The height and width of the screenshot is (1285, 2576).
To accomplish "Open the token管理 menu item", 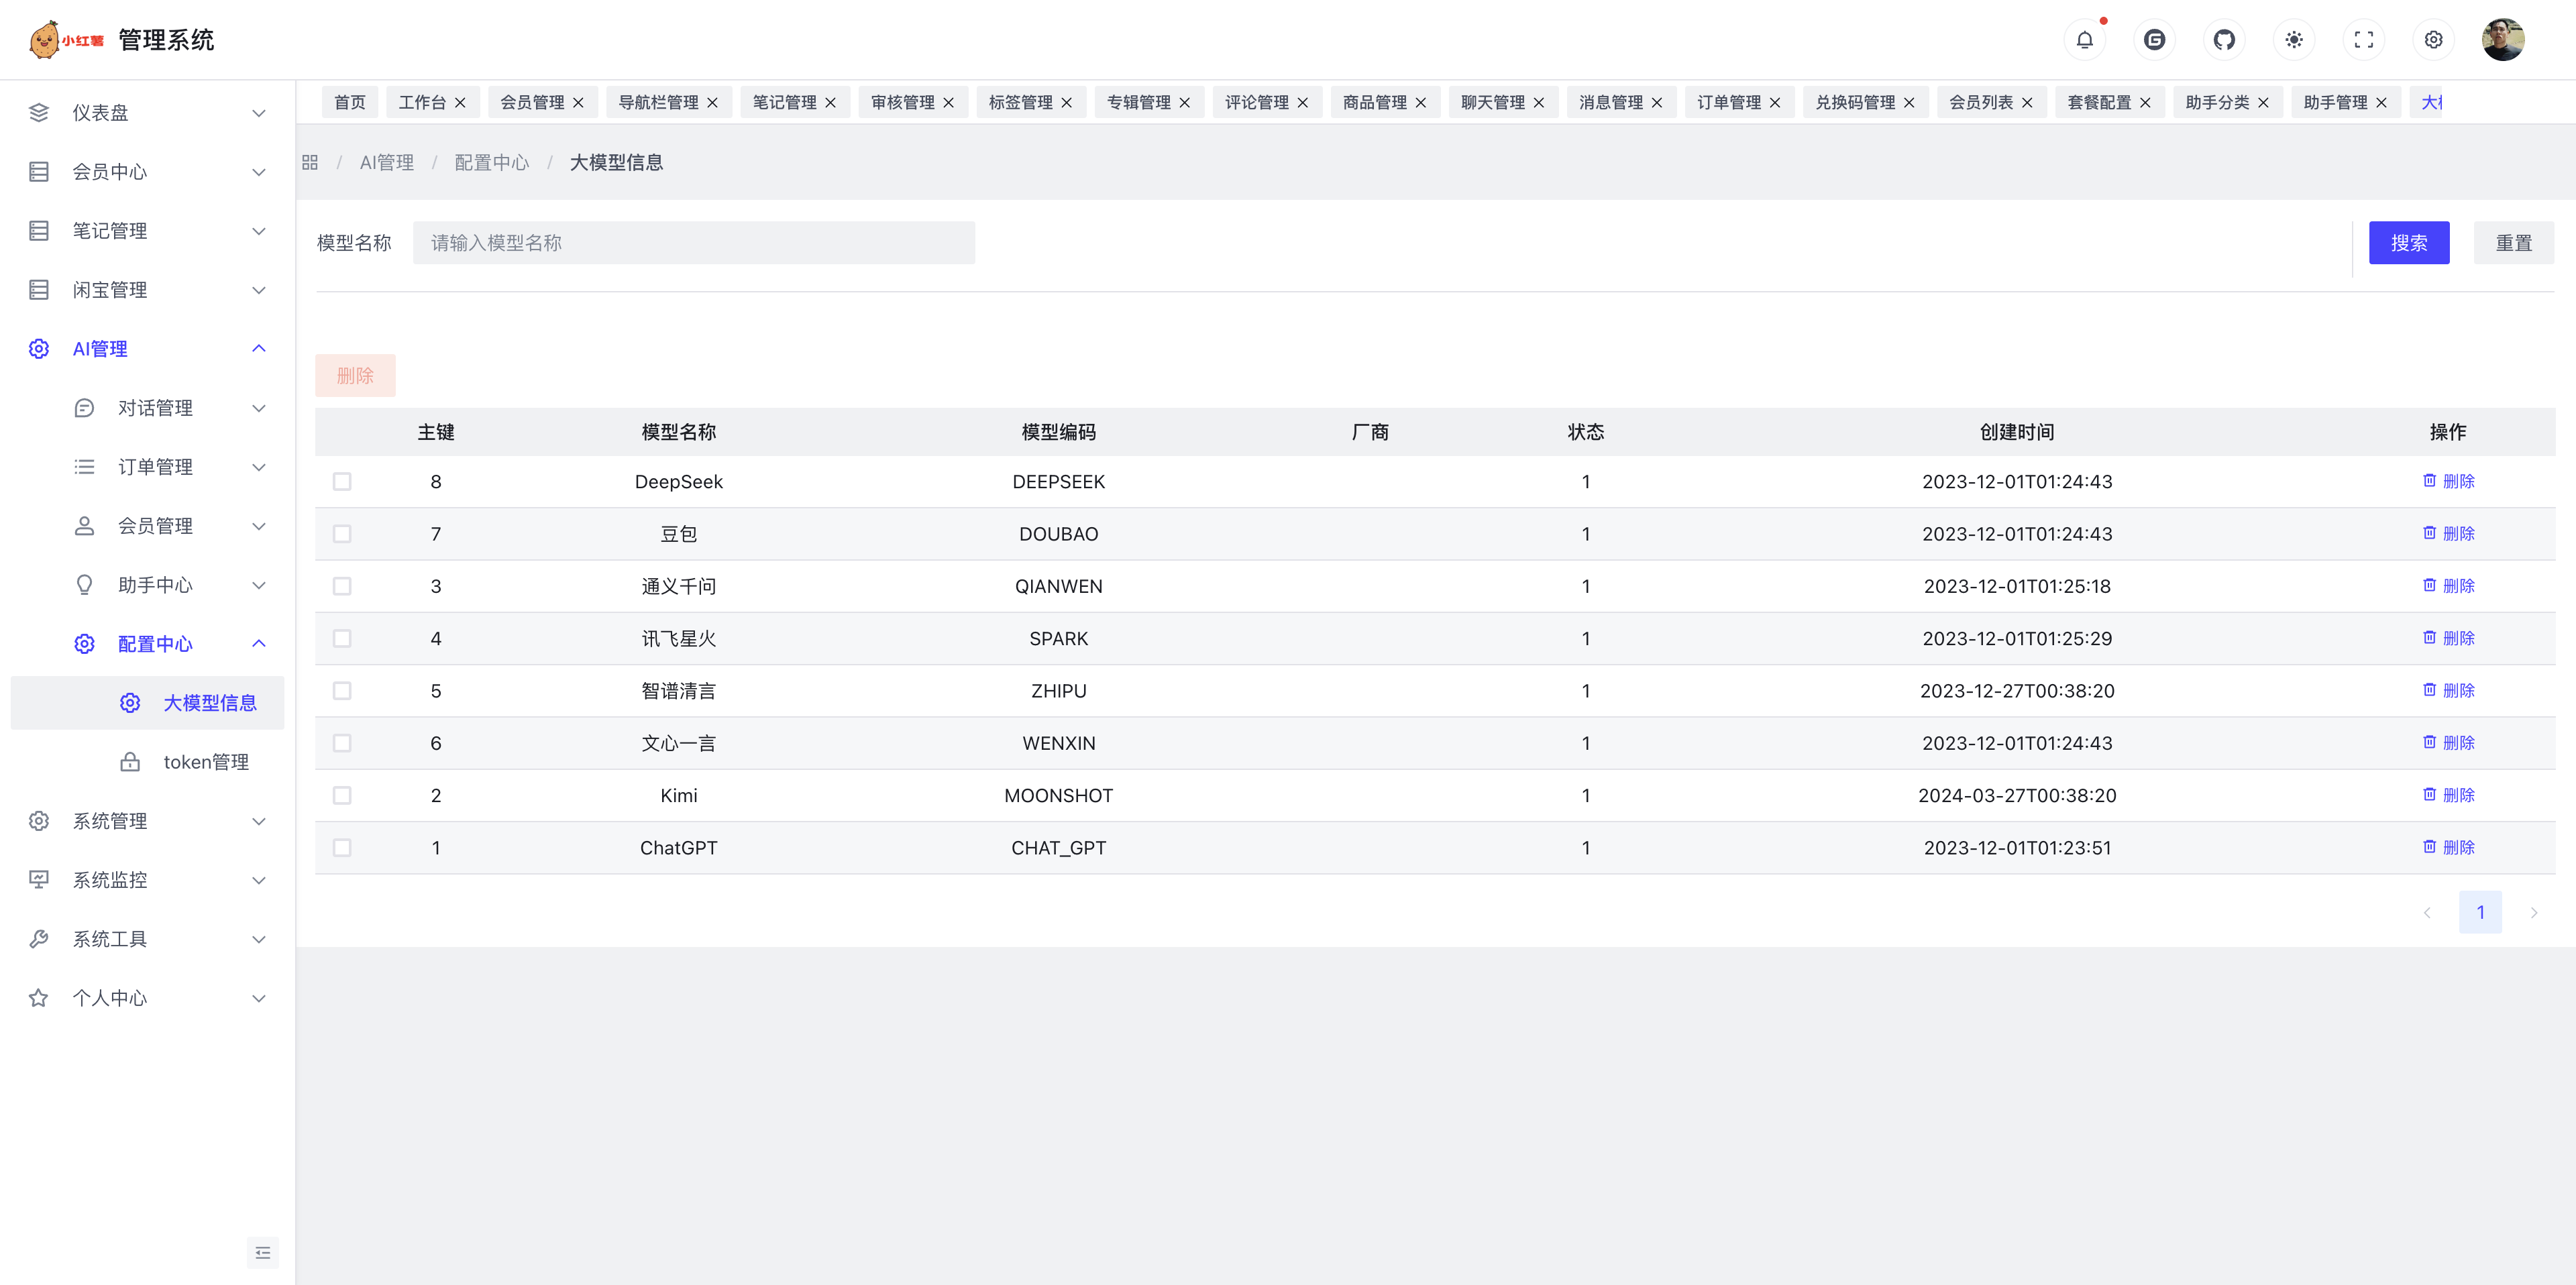I will click(205, 762).
